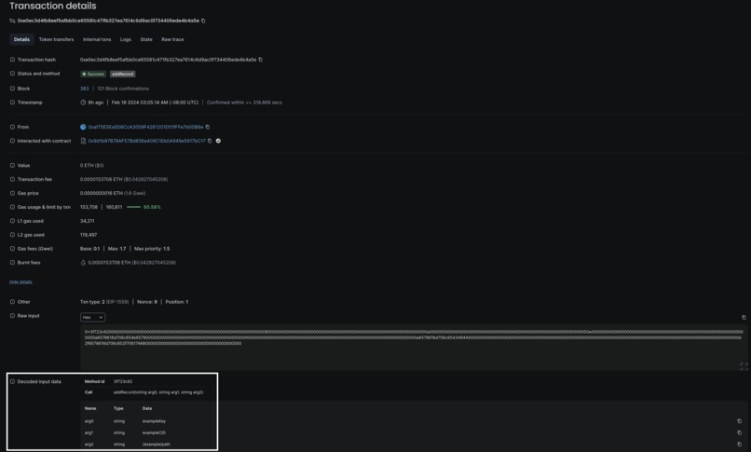Click the addRecord method badge

click(123, 74)
